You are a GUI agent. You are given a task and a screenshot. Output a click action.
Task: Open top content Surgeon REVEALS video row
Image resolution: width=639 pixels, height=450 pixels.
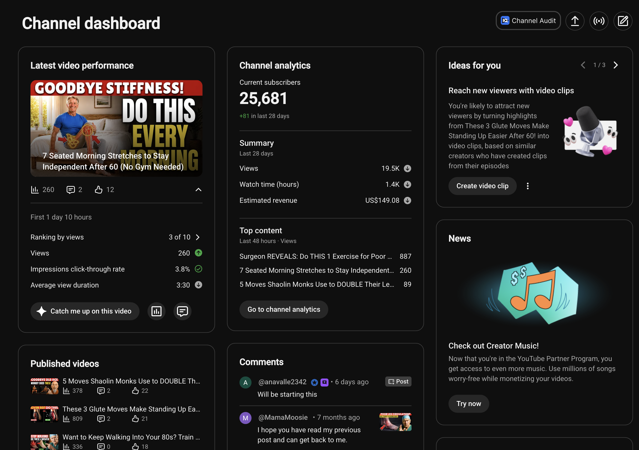coord(325,256)
